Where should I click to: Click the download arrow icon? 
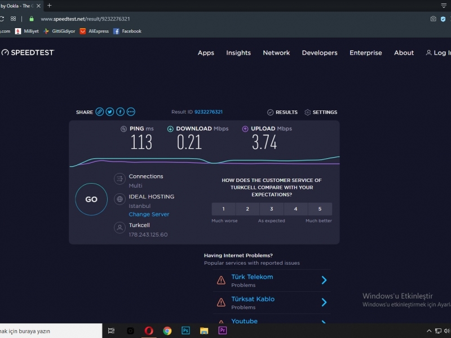170,129
